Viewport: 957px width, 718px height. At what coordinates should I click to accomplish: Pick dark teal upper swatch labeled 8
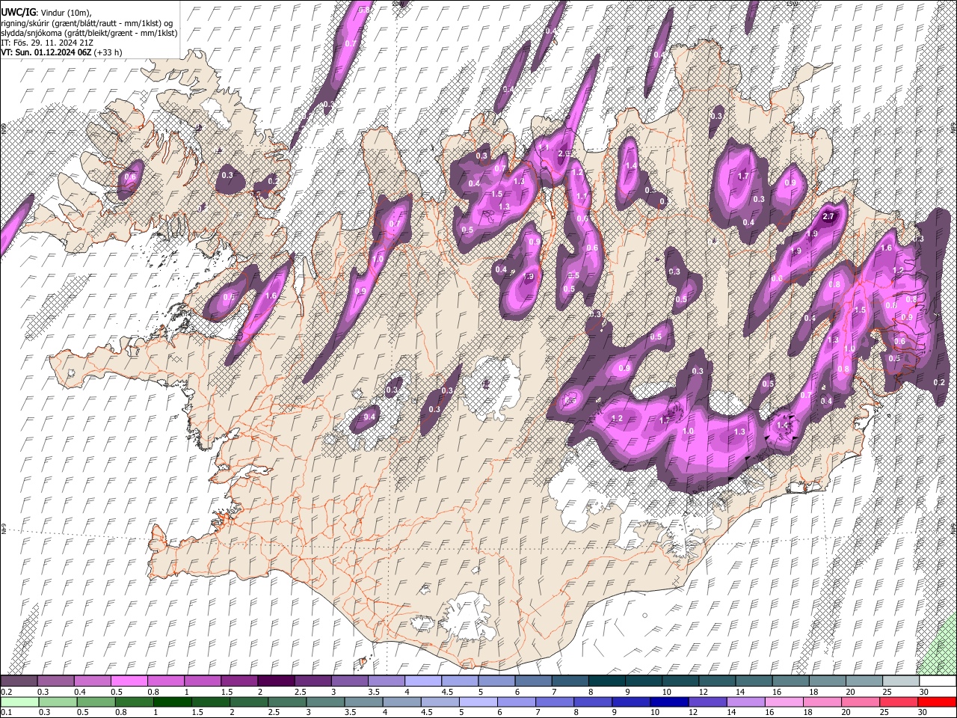(606, 681)
